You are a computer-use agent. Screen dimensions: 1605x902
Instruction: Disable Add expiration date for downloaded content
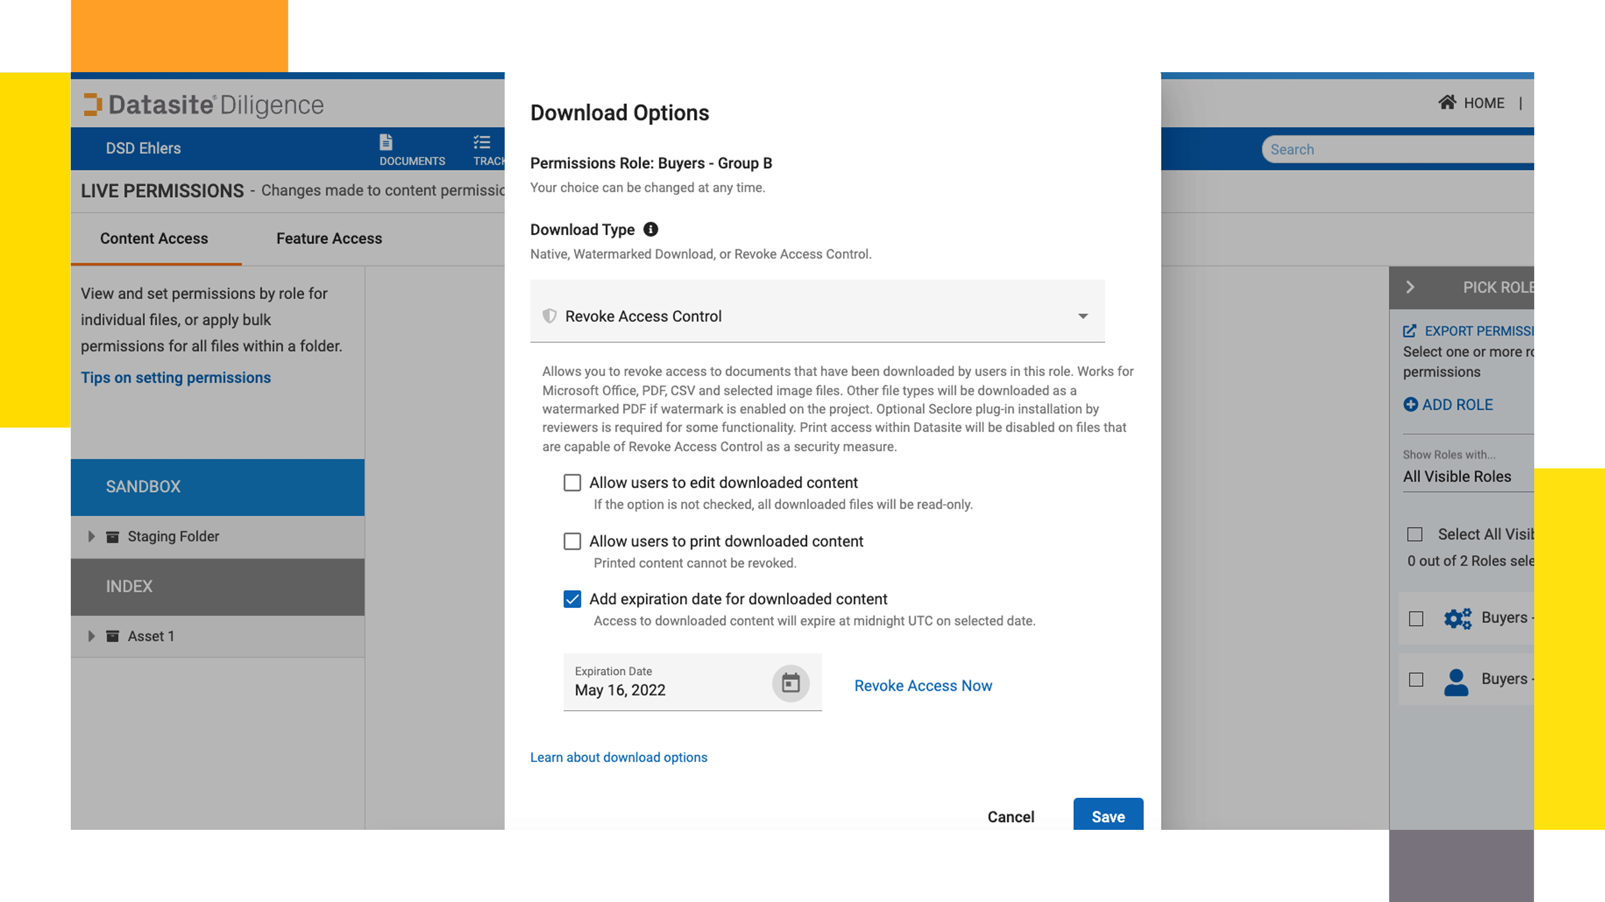[x=572, y=599]
